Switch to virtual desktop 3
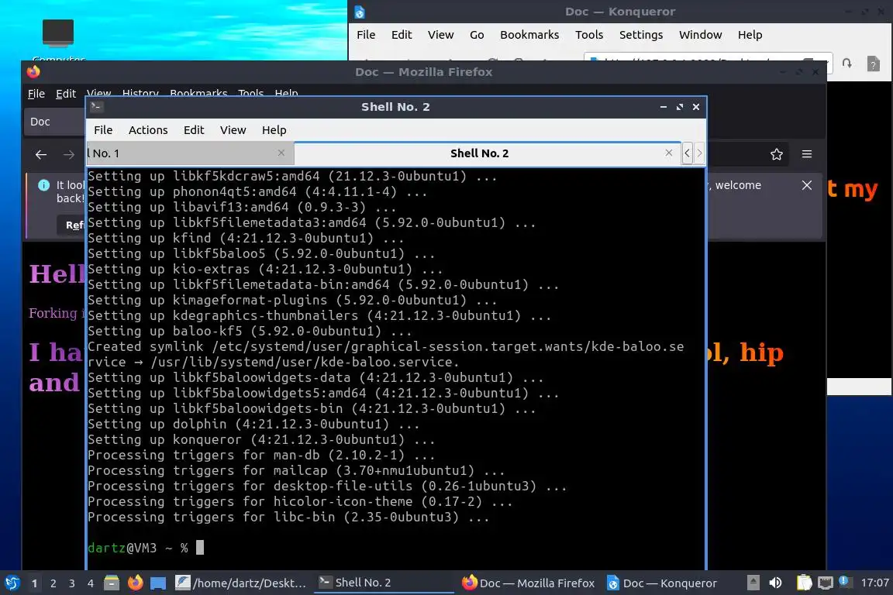Screen dimensions: 893x595 click(72, 583)
